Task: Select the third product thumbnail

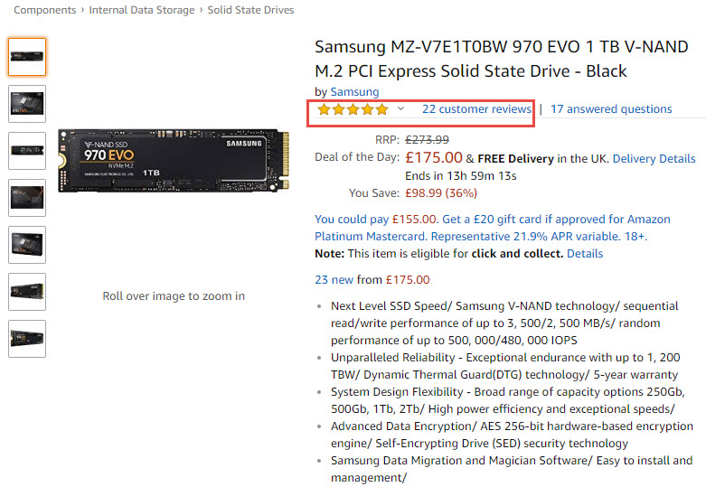Action: 27,151
